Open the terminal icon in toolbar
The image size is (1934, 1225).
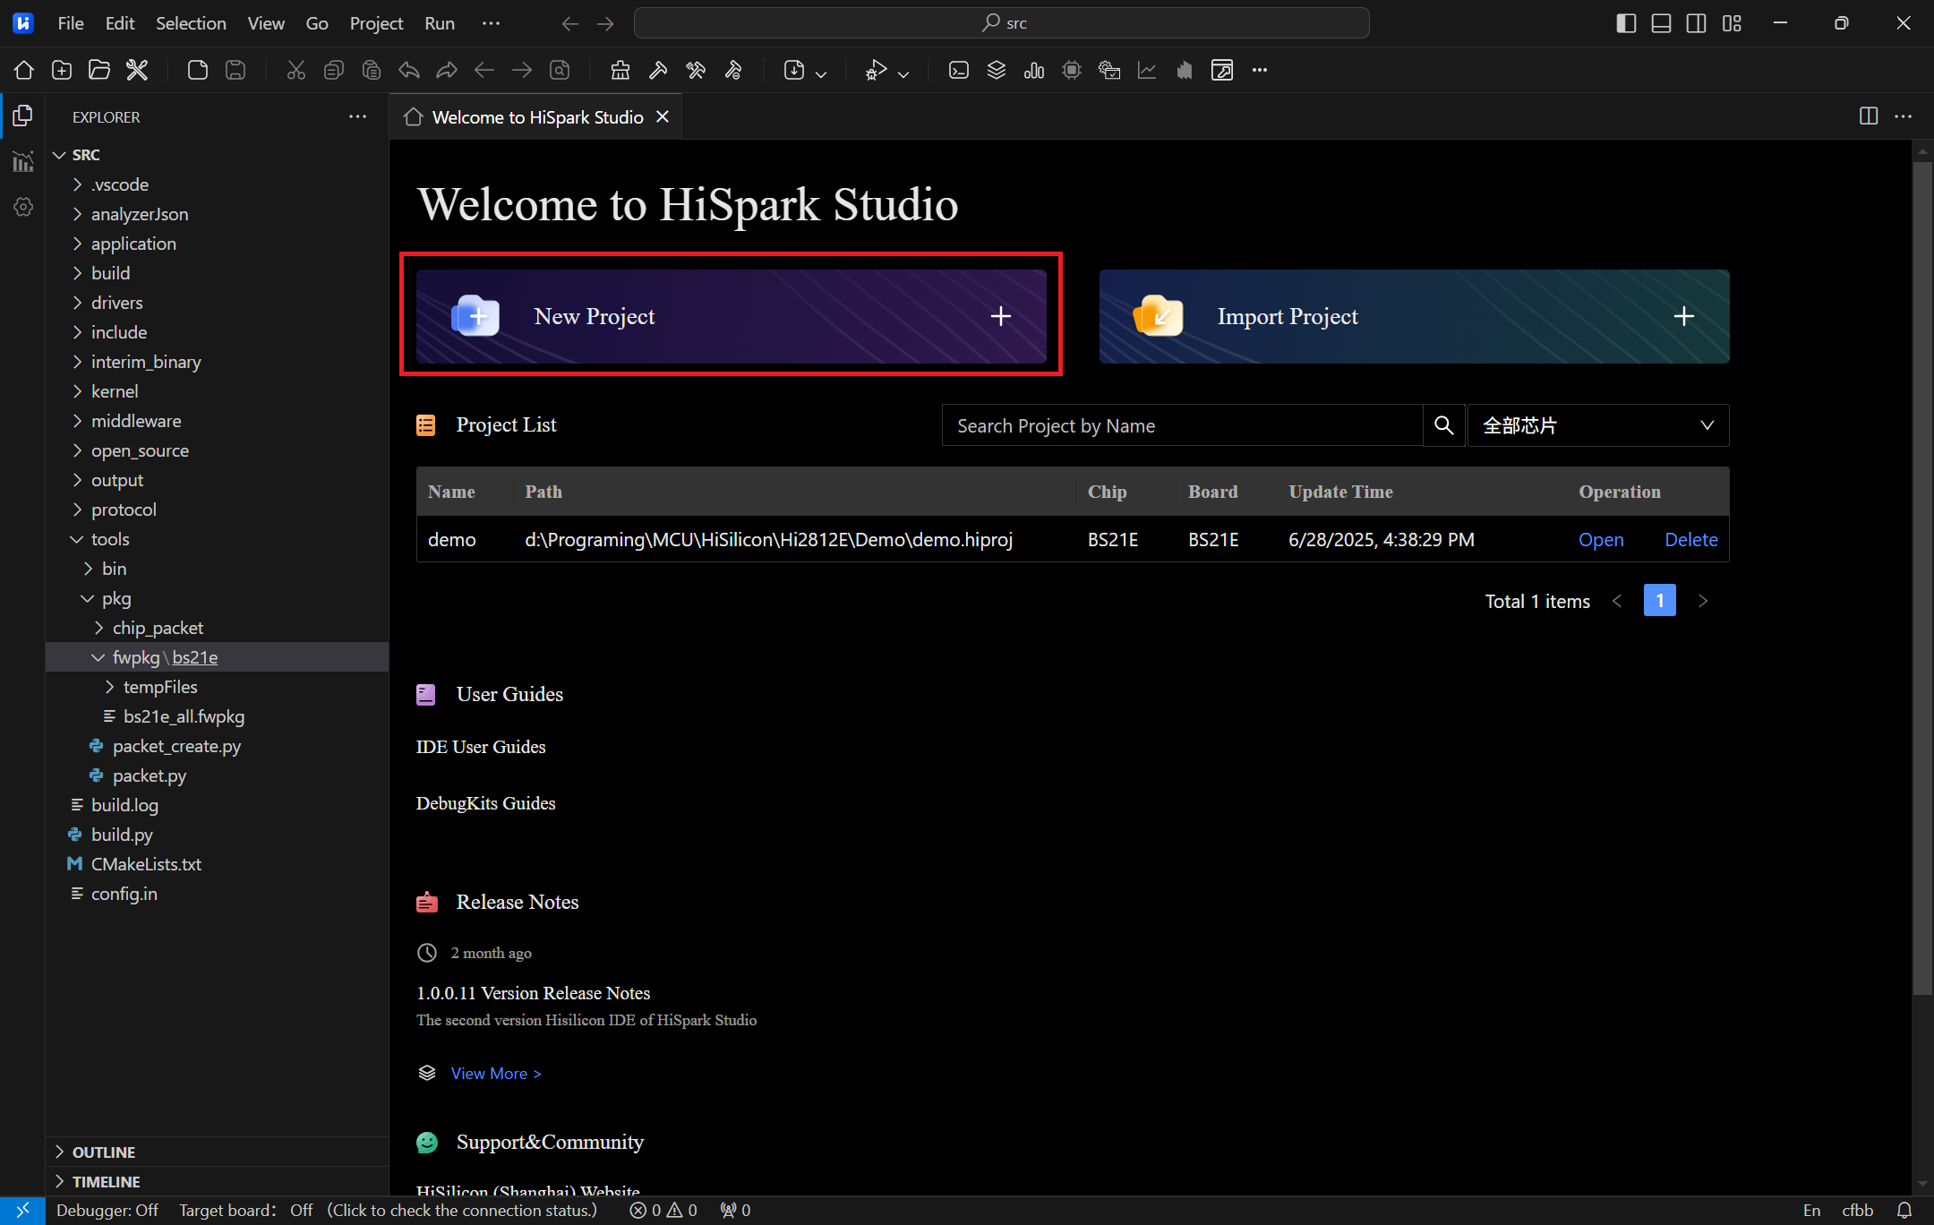pos(959,70)
